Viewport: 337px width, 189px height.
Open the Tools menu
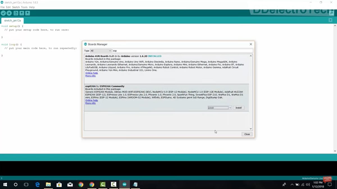24,7
